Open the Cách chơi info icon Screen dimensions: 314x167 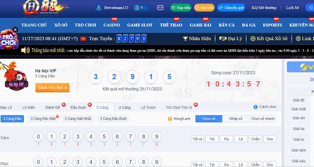(256, 107)
